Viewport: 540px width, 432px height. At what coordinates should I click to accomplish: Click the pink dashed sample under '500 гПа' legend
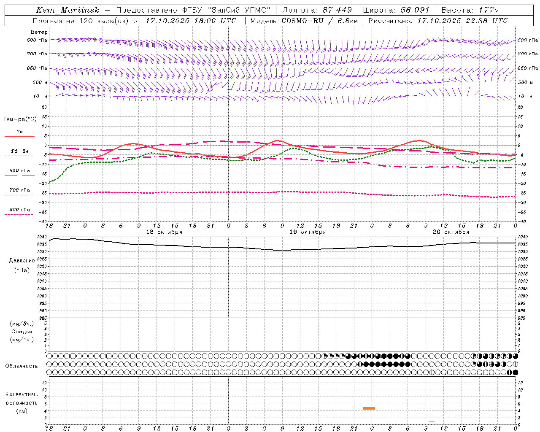[19, 214]
